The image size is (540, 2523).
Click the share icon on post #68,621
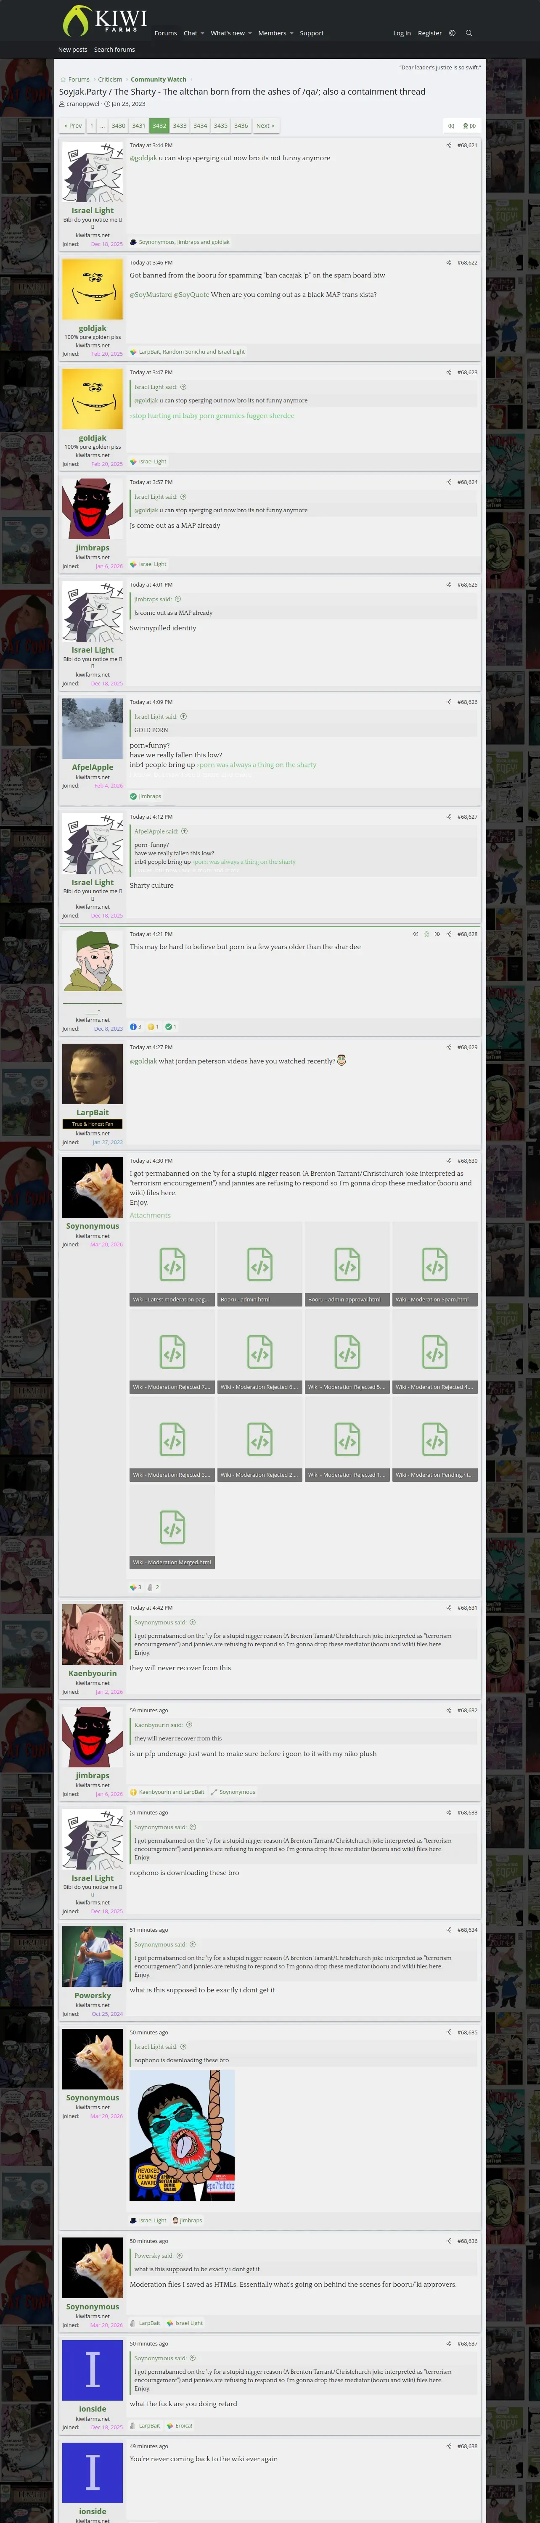[449, 145]
